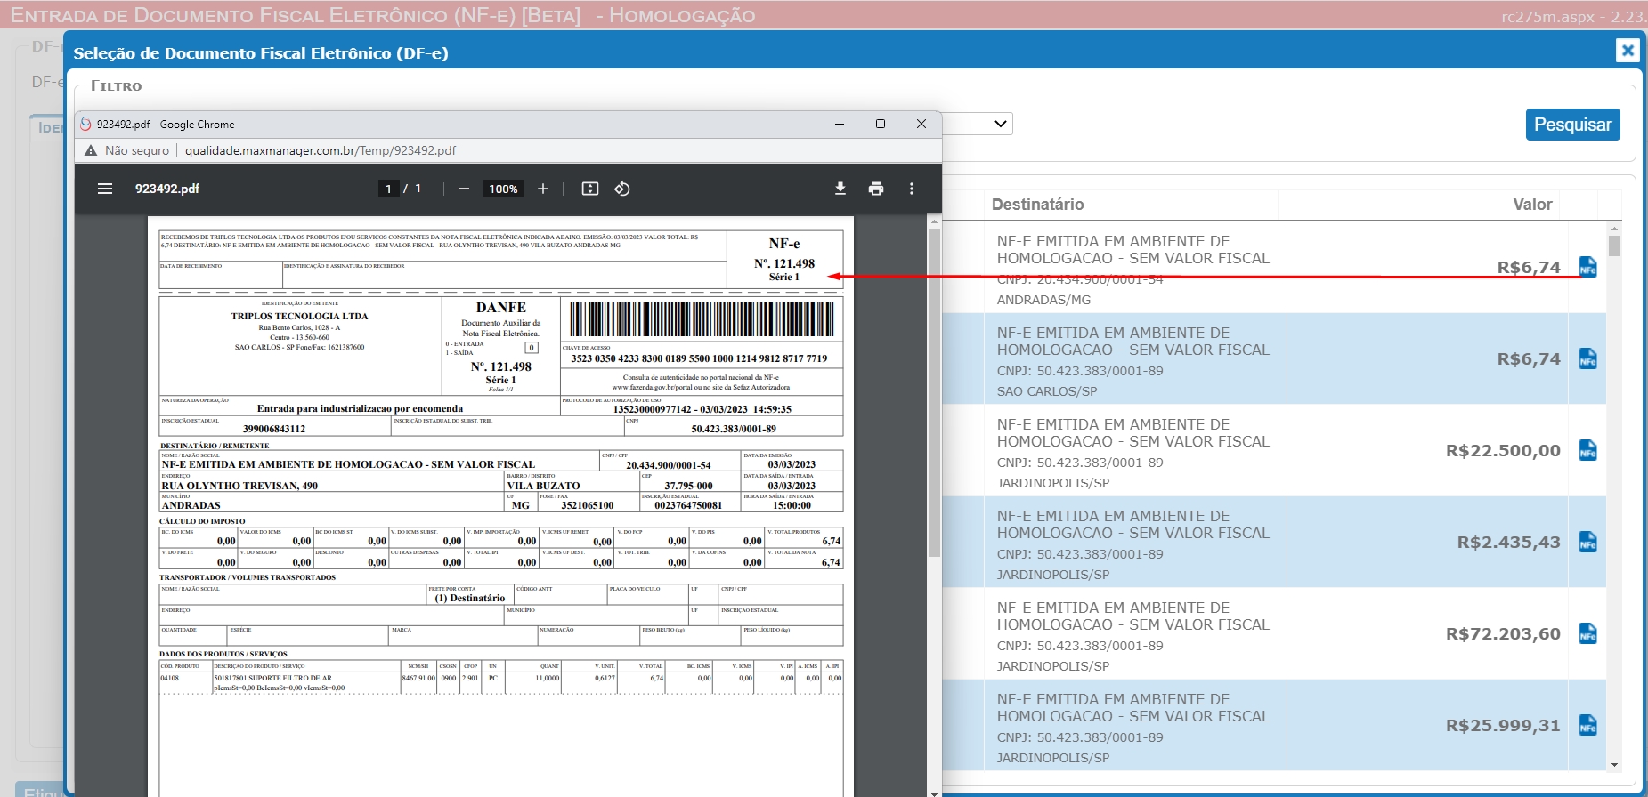Click the DANFE heading in the PDF
The image size is (1648, 797).
501,308
